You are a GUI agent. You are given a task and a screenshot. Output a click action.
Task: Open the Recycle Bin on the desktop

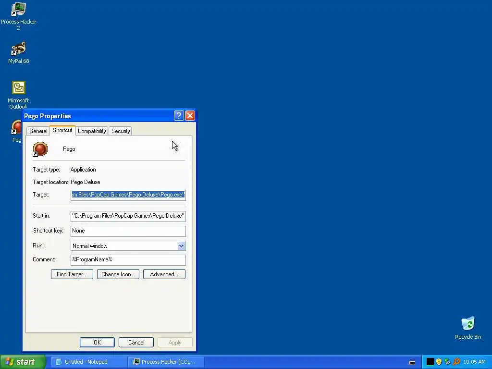468,328
